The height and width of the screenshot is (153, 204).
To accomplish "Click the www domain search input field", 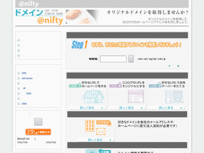I will (113, 59).
